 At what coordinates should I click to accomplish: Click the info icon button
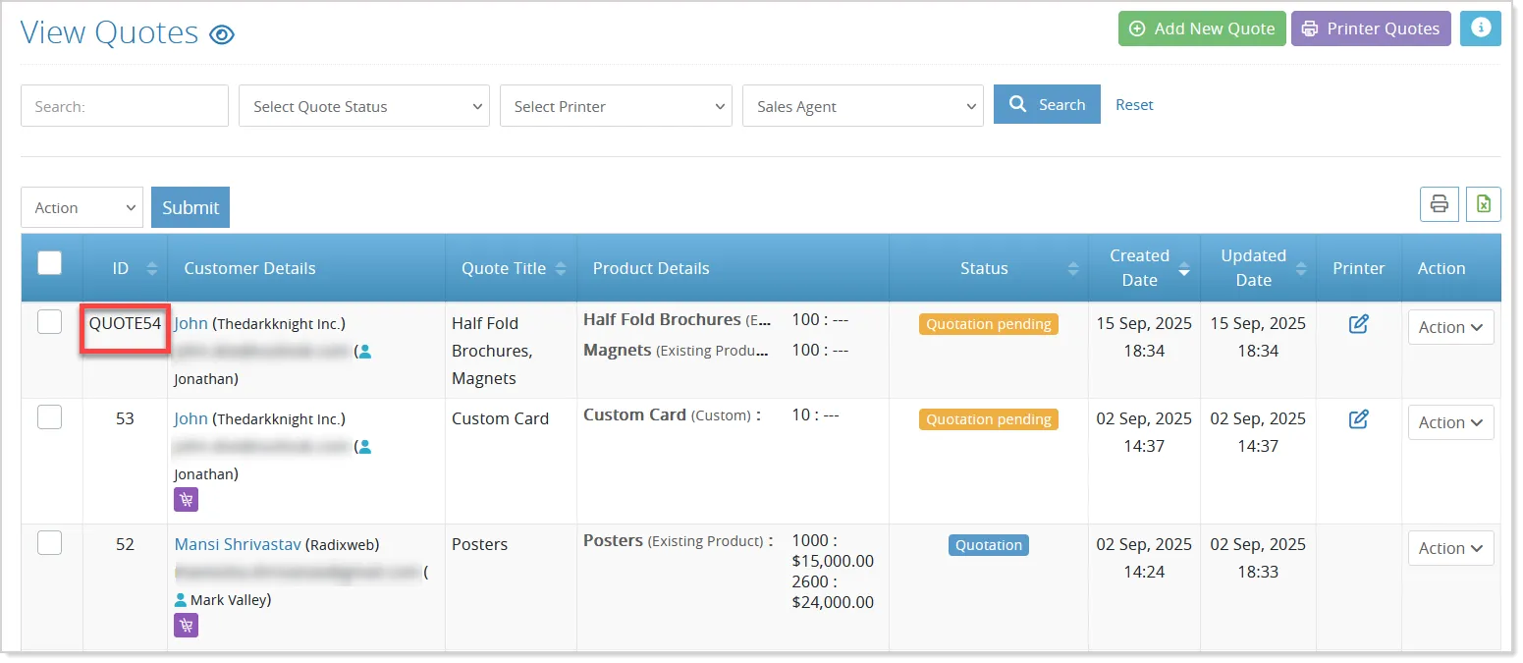coord(1480,28)
